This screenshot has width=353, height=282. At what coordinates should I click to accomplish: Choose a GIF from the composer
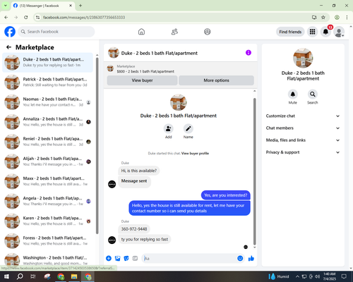click(x=135, y=259)
